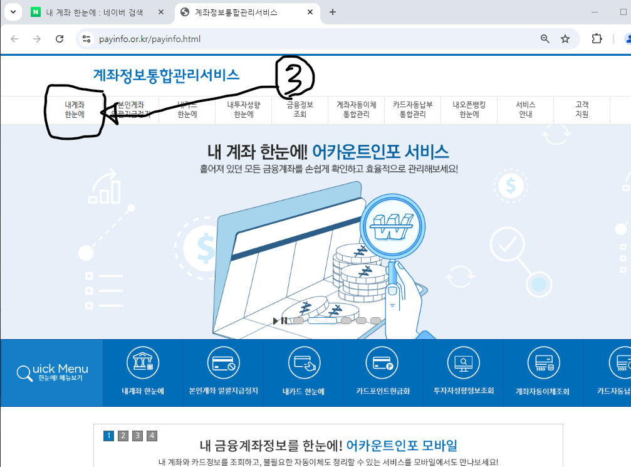Open the tab search dropdown arrow
This screenshot has width=631, height=467.
(13, 12)
